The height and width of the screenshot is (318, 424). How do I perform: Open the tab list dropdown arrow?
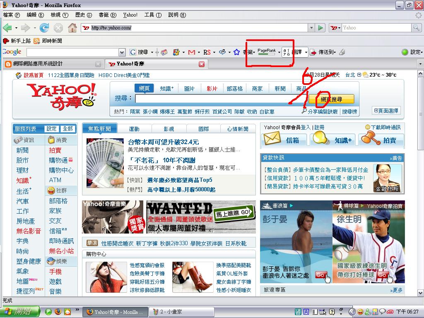click(420, 64)
